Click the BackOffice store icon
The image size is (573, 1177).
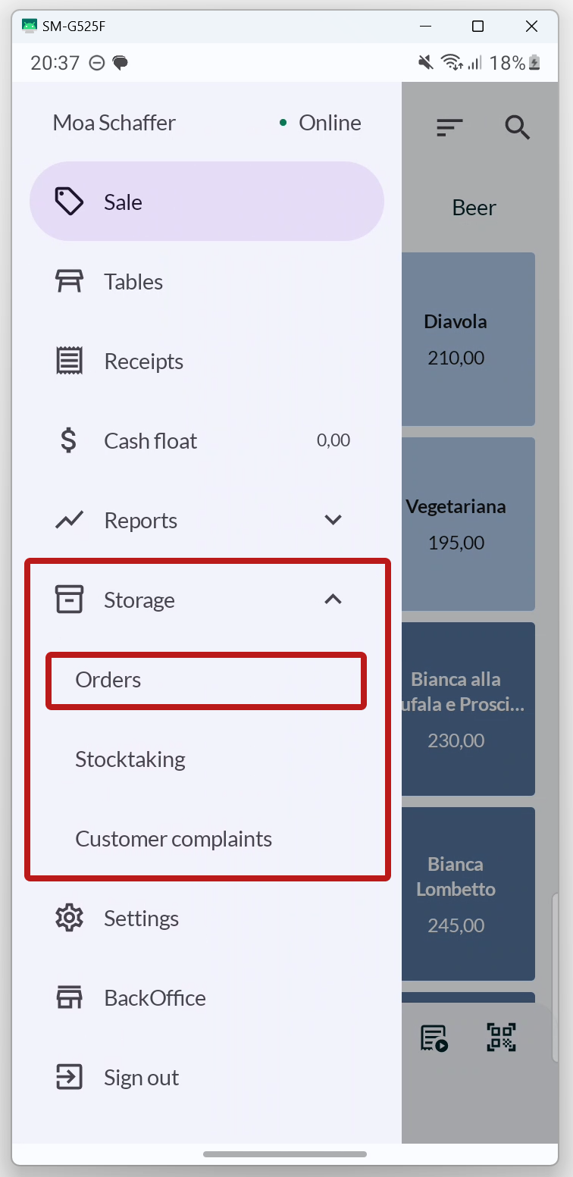pyautogui.click(x=69, y=997)
